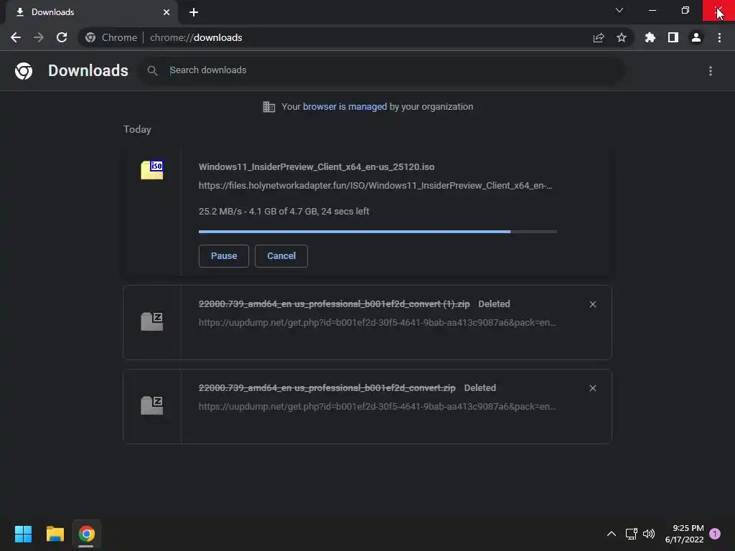Bookmark this tab with the star icon
This screenshot has height=551, width=735.
click(x=622, y=37)
